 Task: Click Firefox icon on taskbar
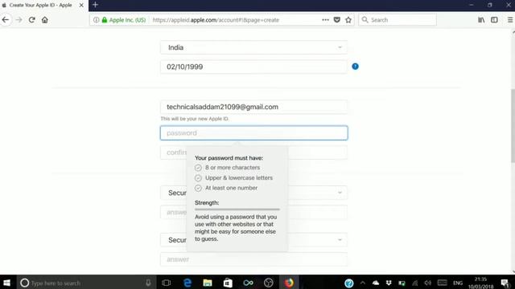289,283
